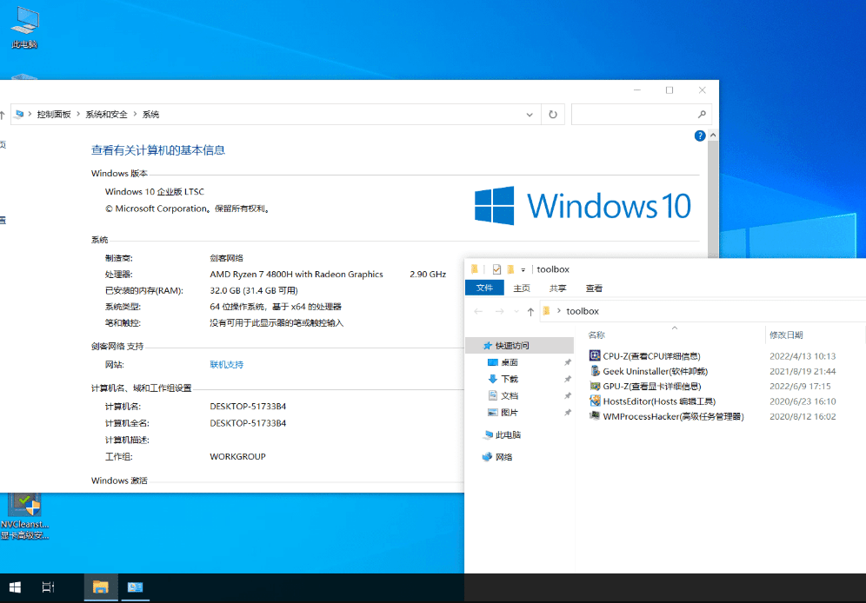
Task: Click the search box in the System window
Action: (x=641, y=114)
